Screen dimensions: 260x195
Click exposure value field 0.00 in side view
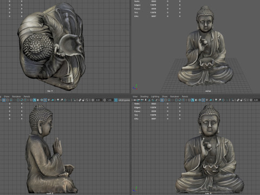[98, 100]
